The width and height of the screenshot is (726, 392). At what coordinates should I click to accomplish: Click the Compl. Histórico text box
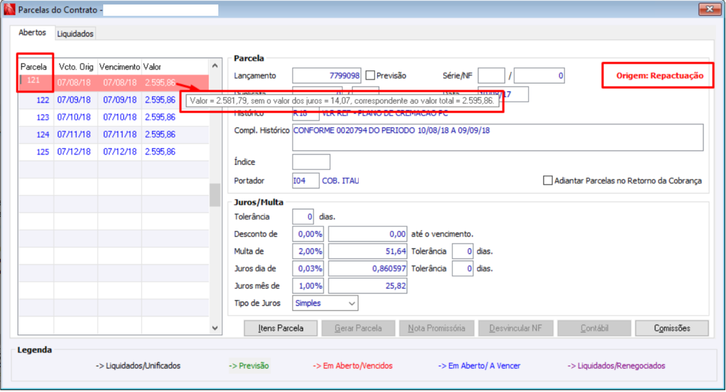(498, 138)
